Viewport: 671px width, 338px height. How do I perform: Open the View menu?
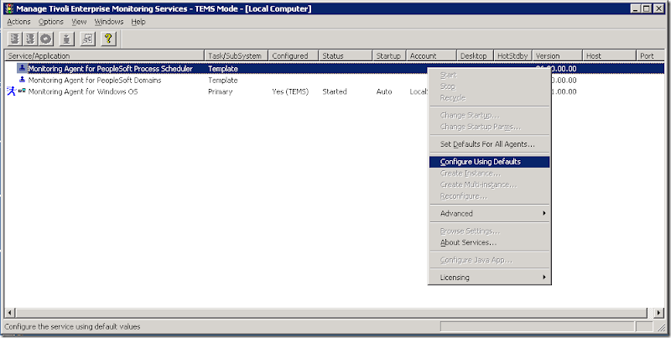pos(79,22)
